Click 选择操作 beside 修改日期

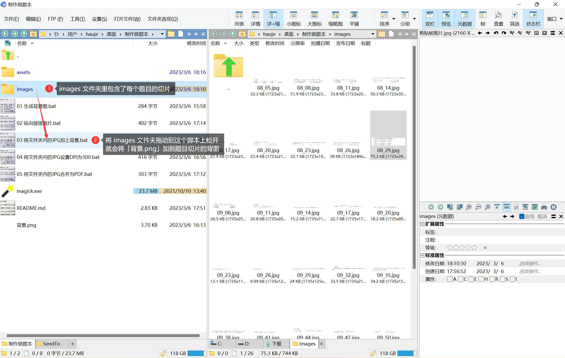click(x=530, y=263)
